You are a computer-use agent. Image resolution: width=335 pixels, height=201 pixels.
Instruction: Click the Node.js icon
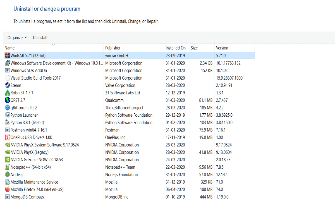tap(8, 174)
